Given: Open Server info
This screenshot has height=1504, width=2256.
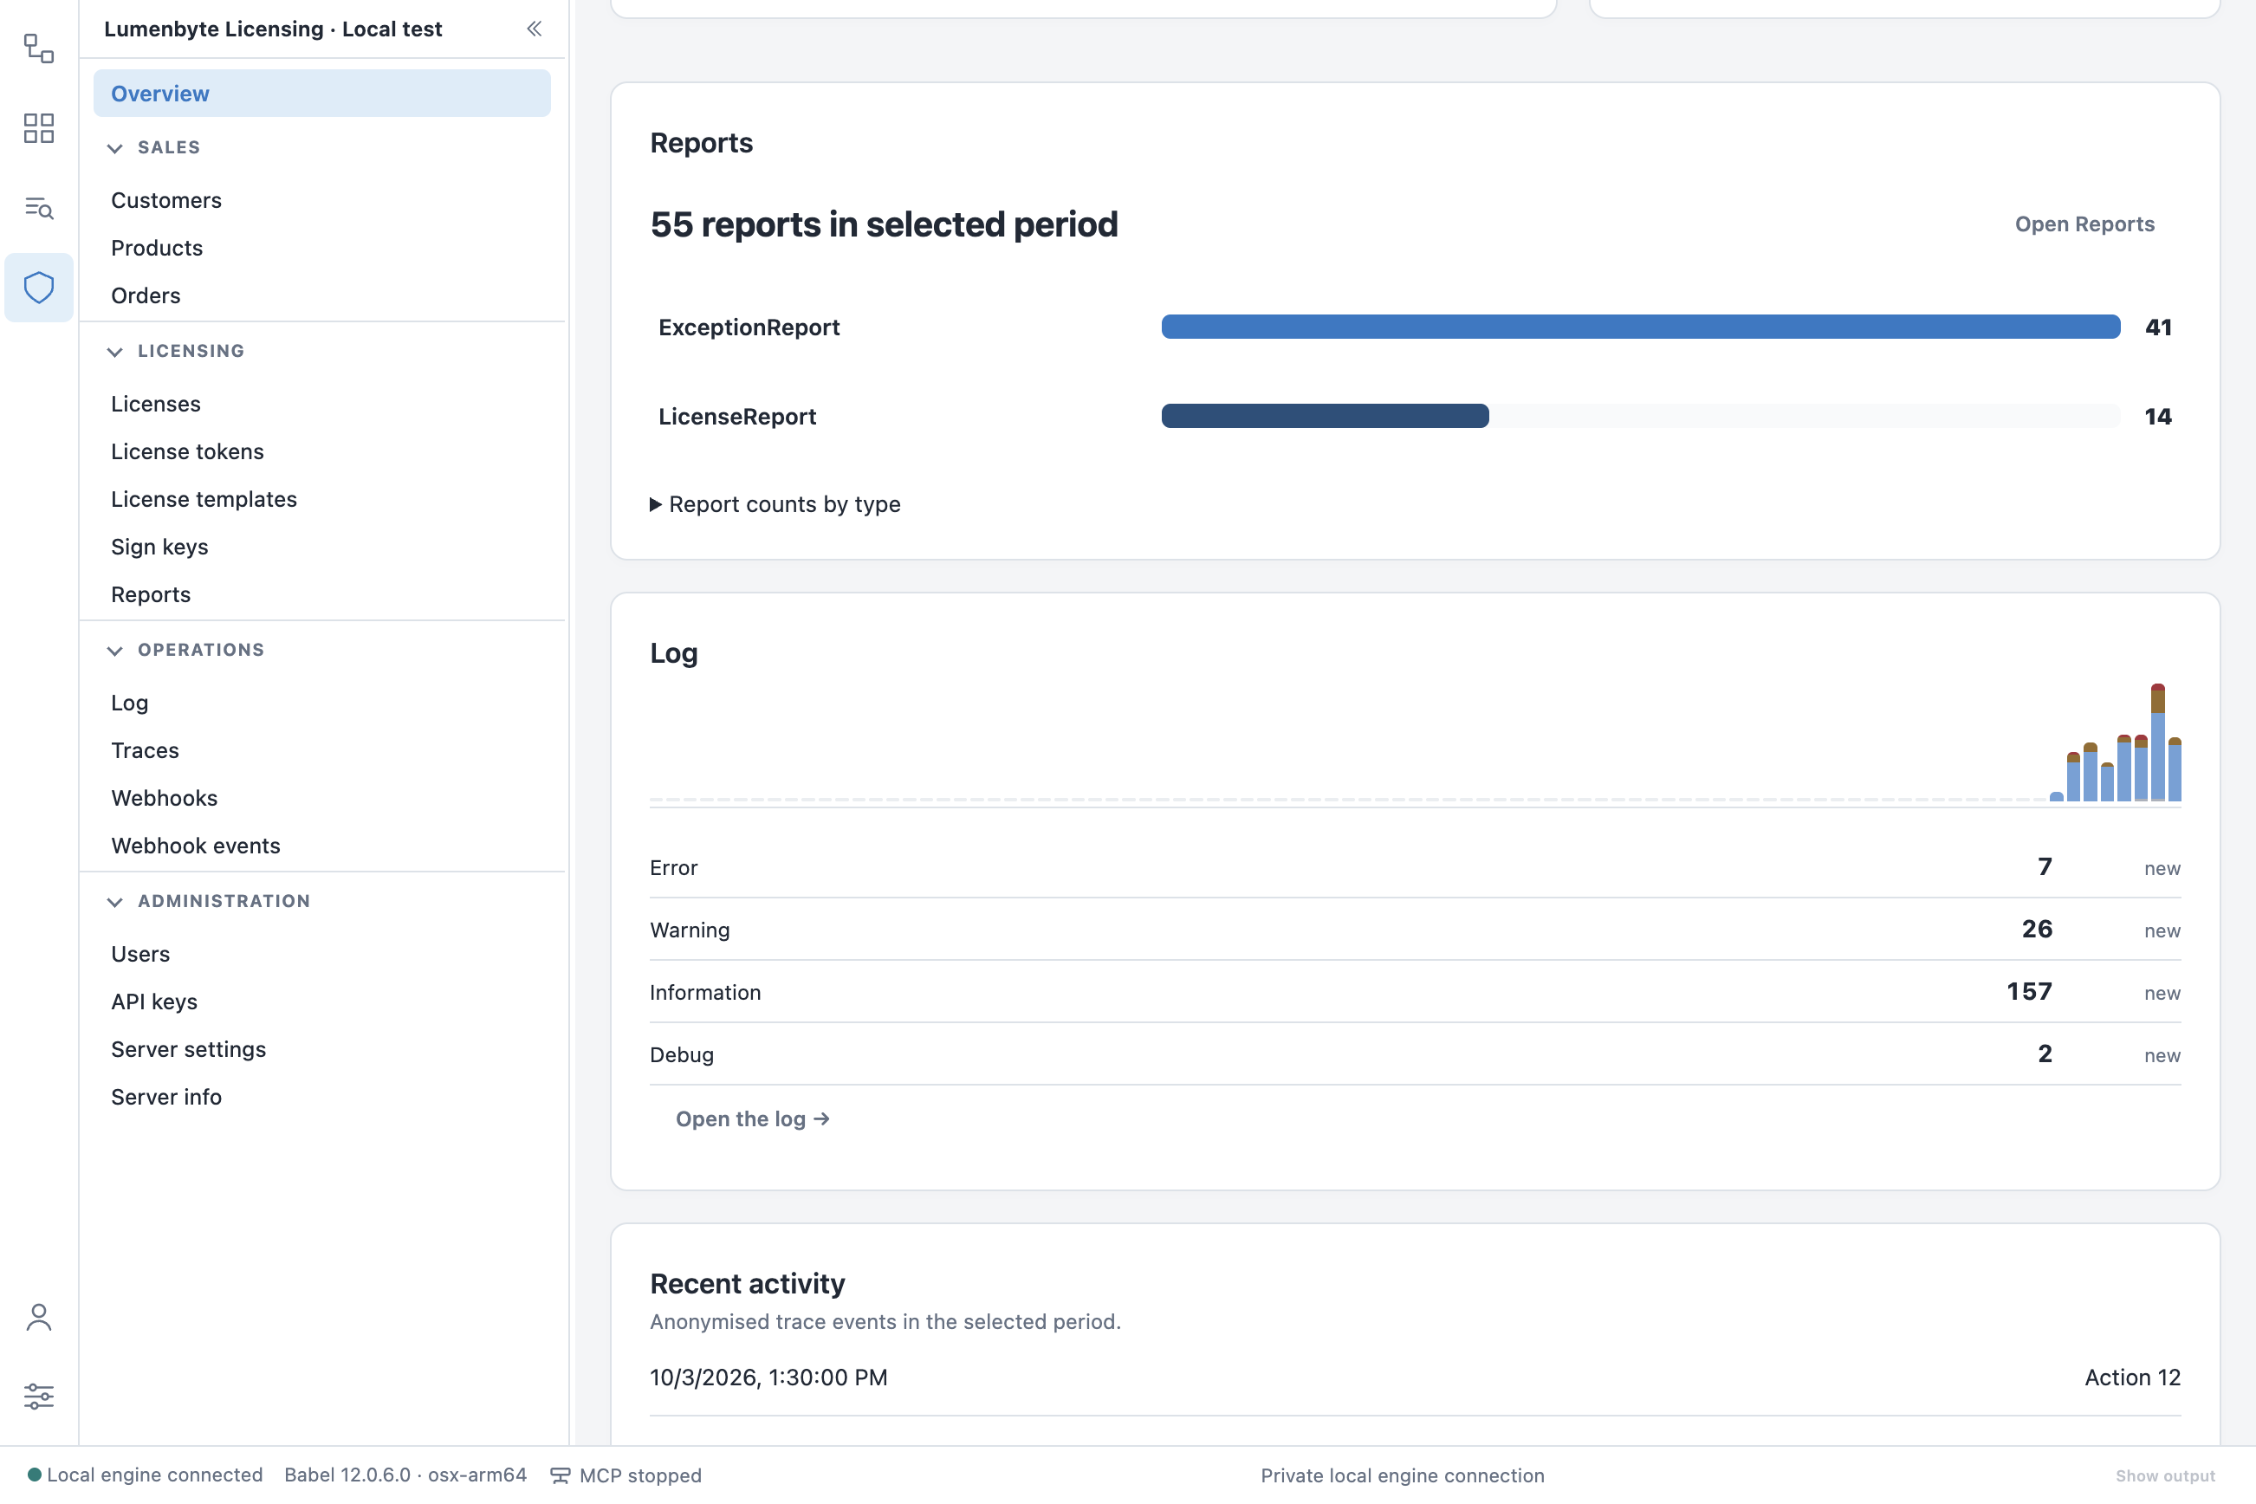Looking at the screenshot, I should pyautogui.click(x=166, y=1096).
